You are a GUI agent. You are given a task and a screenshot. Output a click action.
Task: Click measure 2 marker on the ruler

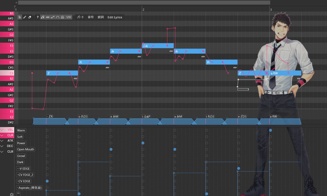[143, 10]
